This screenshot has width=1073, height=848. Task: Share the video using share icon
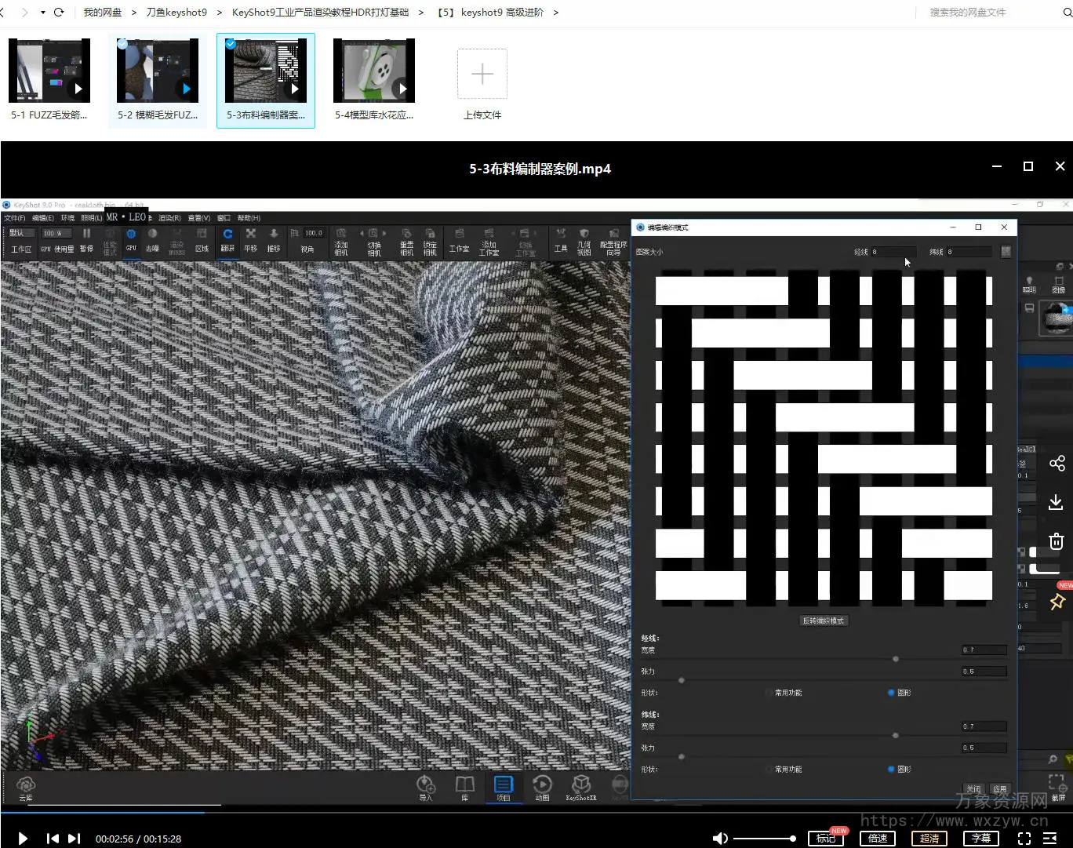(x=1057, y=464)
